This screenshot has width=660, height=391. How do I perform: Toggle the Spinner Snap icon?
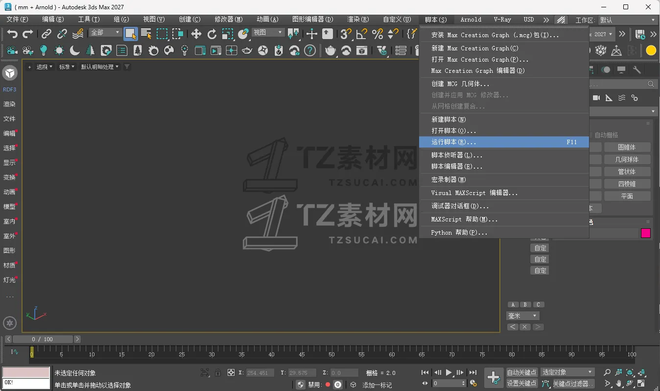click(x=393, y=34)
